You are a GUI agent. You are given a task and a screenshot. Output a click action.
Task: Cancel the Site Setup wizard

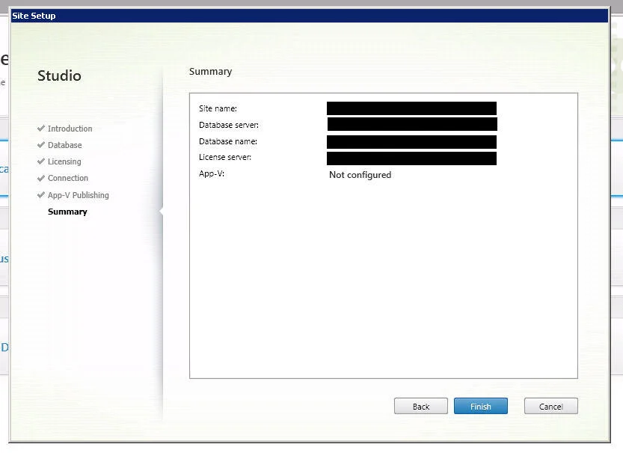[x=550, y=406]
